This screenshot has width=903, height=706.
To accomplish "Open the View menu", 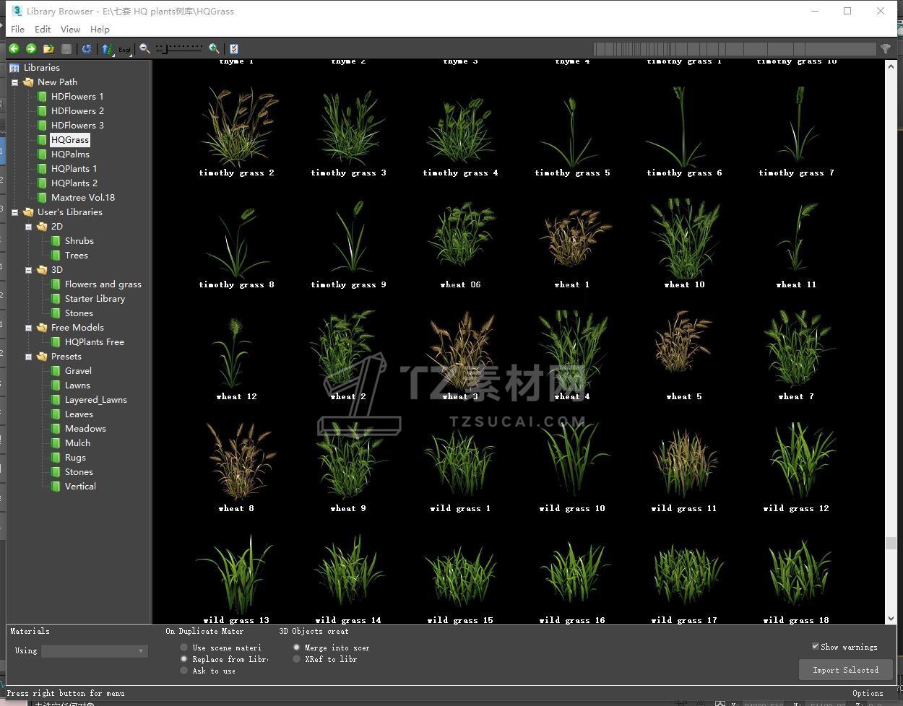I will [x=70, y=29].
